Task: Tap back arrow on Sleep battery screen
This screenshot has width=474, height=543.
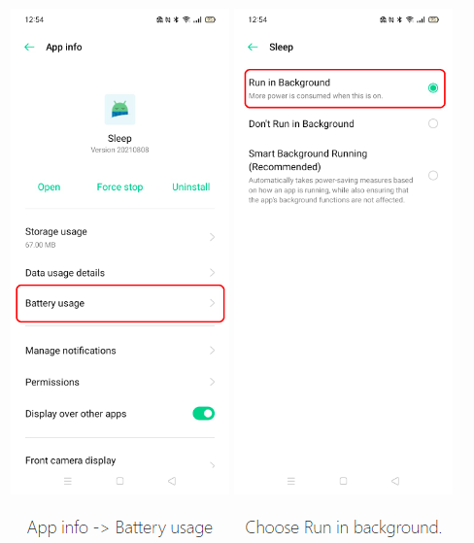Action: click(253, 47)
